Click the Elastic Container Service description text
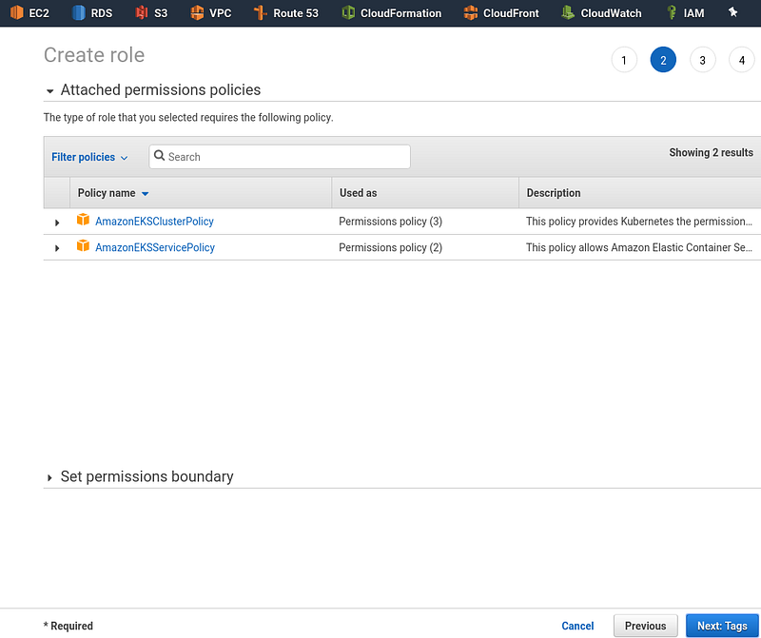Image resolution: width=761 pixels, height=638 pixels. (x=638, y=247)
